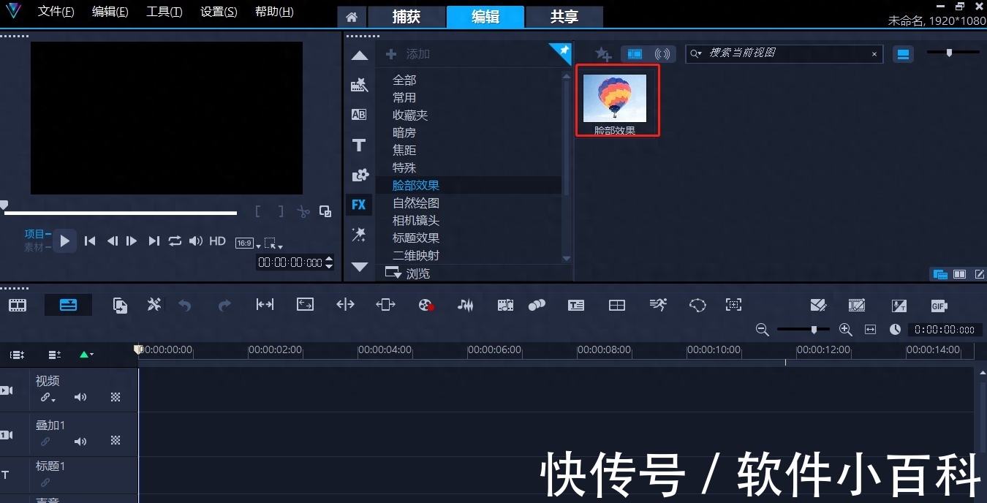The width and height of the screenshot is (987, 503).
Task: Click the Instant Project template icon
Action: [x=359, y=86]
